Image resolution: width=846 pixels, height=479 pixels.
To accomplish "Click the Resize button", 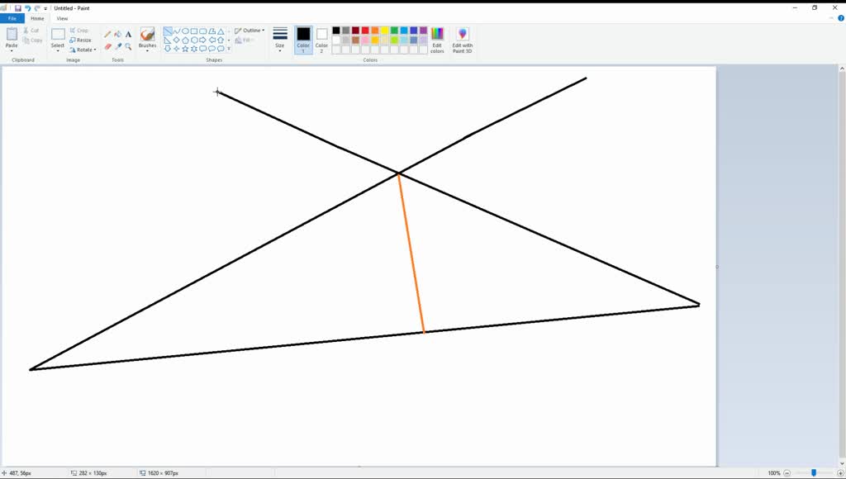I will (x=80, y=40).
